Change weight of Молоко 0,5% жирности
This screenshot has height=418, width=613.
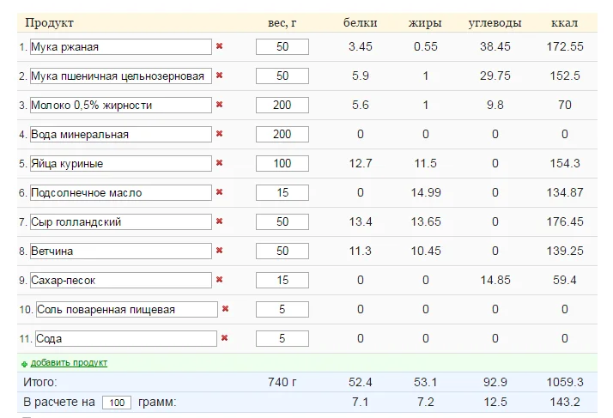point(282,106)
